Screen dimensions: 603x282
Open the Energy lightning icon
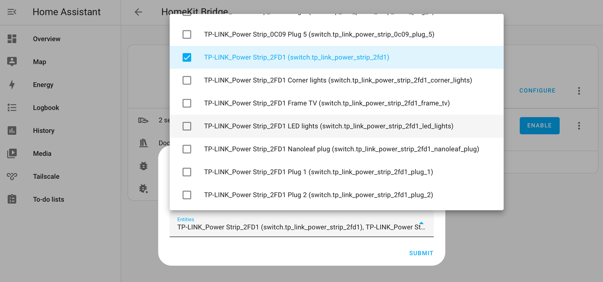[x=12, y=85]
